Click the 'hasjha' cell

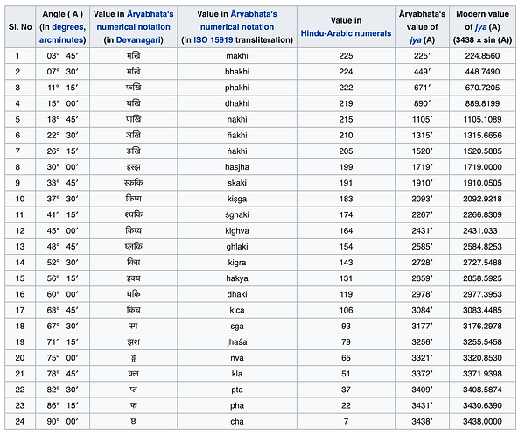pyautogui.click(x=237, y=167)
